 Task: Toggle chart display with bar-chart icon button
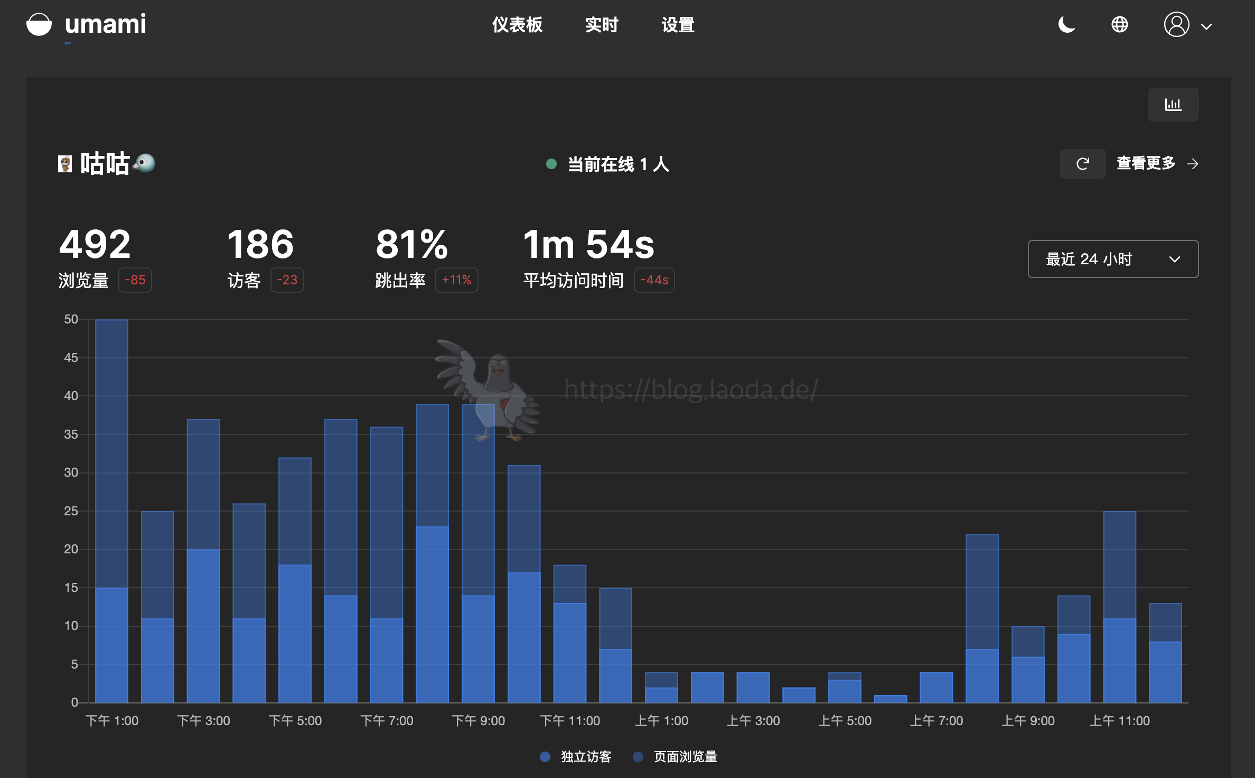pos(1173,105)
